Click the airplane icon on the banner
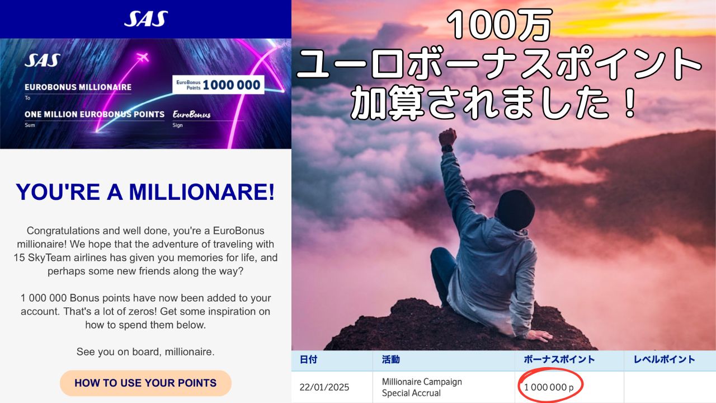The image size is (716, 403). [x=142, y=58]
